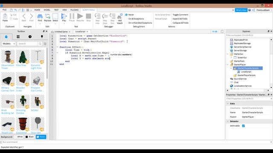Navigate forward with the Fwd arrow icon
Screen dimensions: 273x153
(x=31, y=17)
